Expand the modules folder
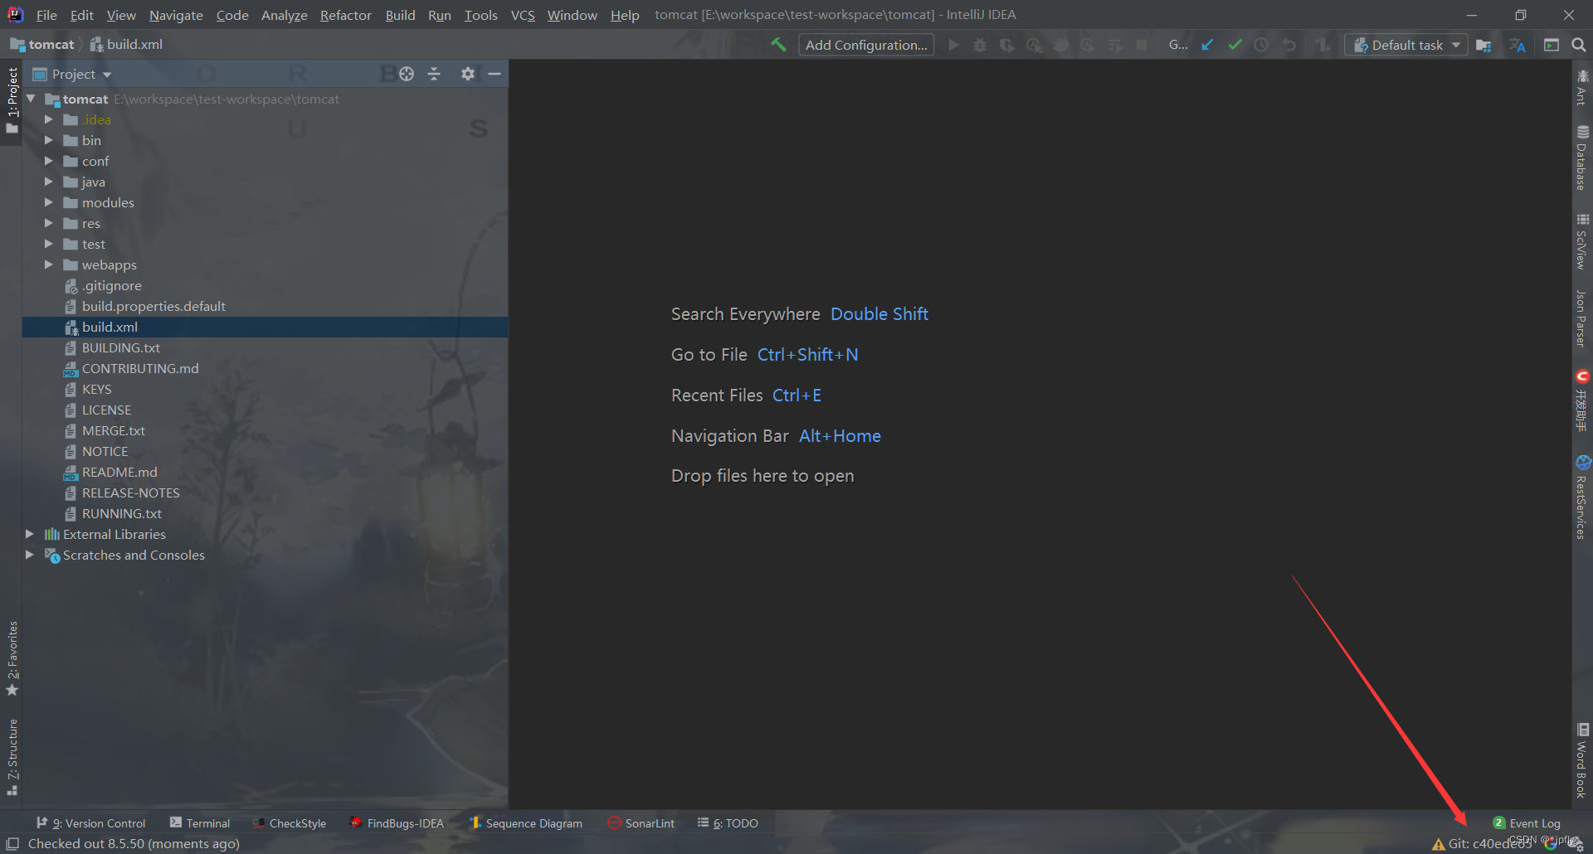Viewport: 1593px width, 854px height. pos(48,202)
